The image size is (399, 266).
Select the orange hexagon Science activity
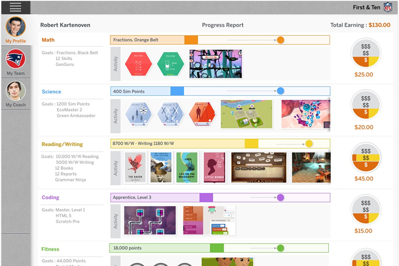point(202,114)
